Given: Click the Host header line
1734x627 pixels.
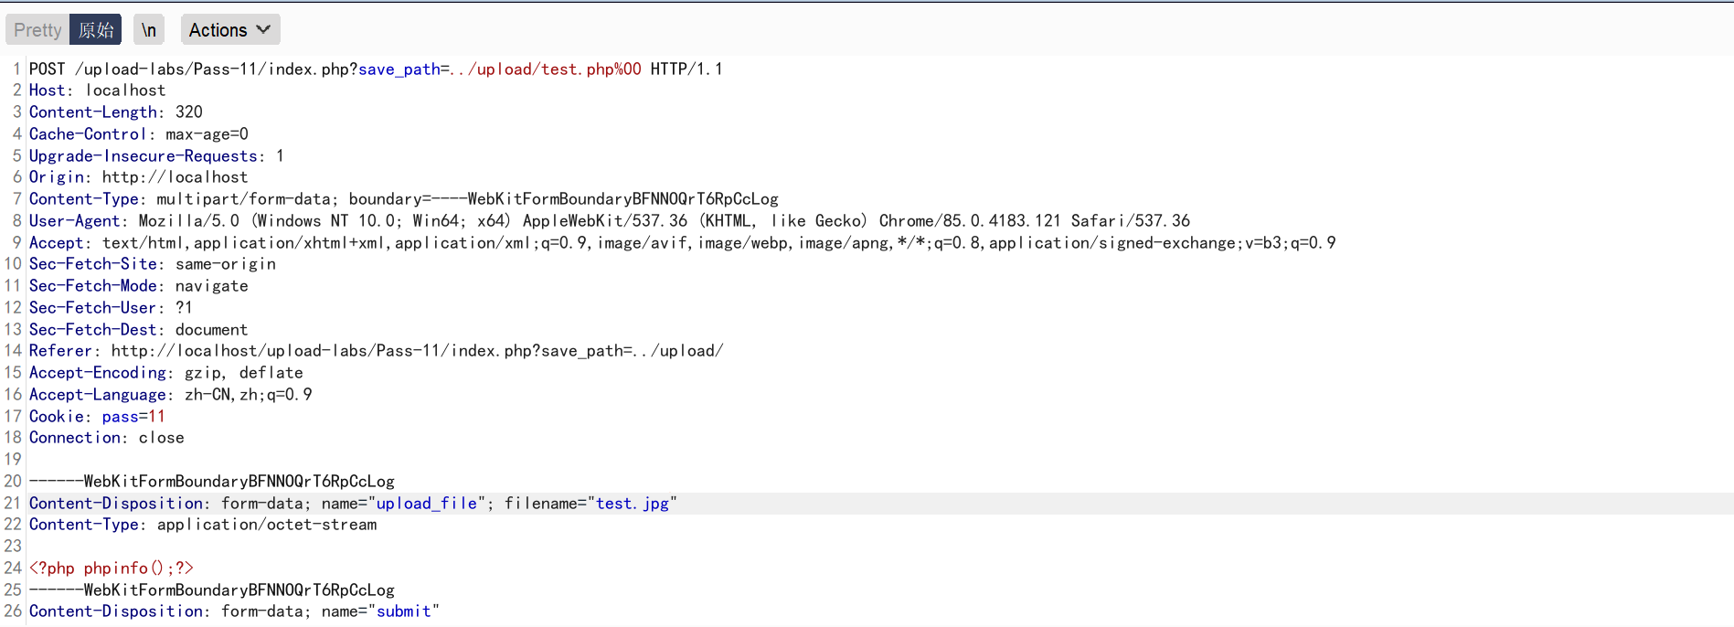Looking at the screenshot, I should tap(97, 90).
